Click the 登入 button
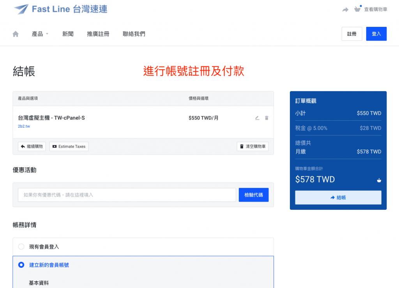Viewport: 399px width, 288px height. point(376,34)
